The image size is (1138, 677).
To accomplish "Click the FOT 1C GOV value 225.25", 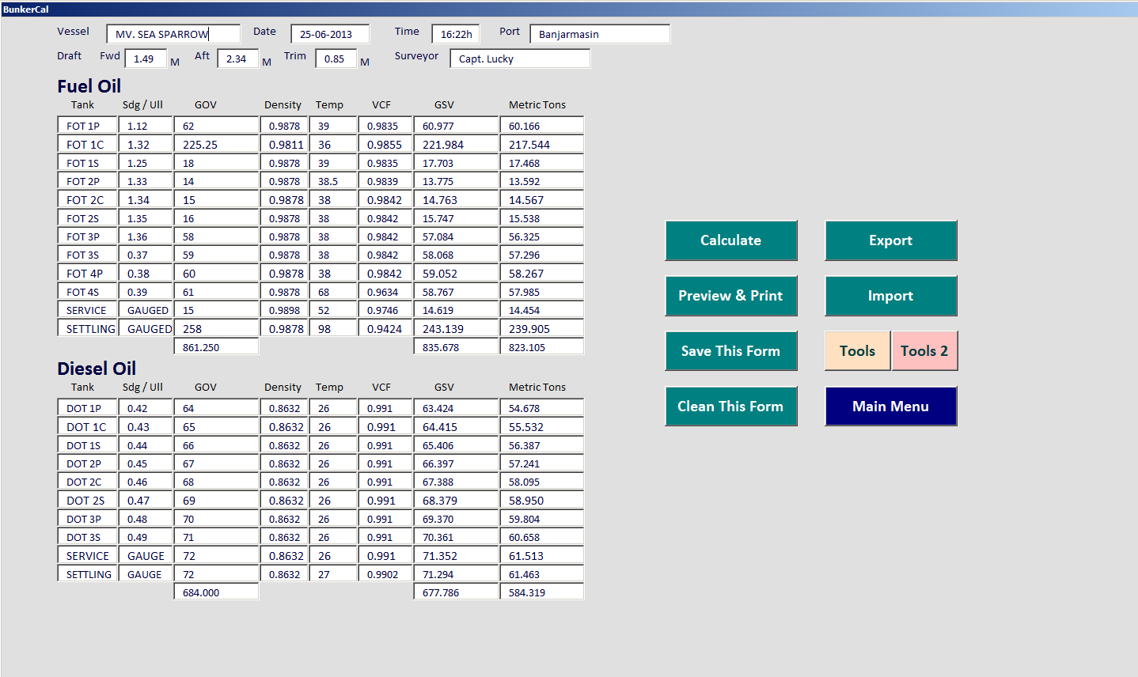I will tap(217, 145).
